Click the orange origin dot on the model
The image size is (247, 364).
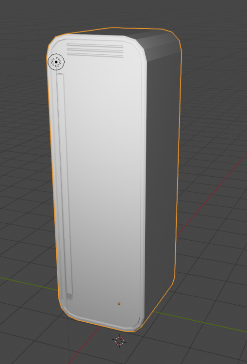pos(119,304)
